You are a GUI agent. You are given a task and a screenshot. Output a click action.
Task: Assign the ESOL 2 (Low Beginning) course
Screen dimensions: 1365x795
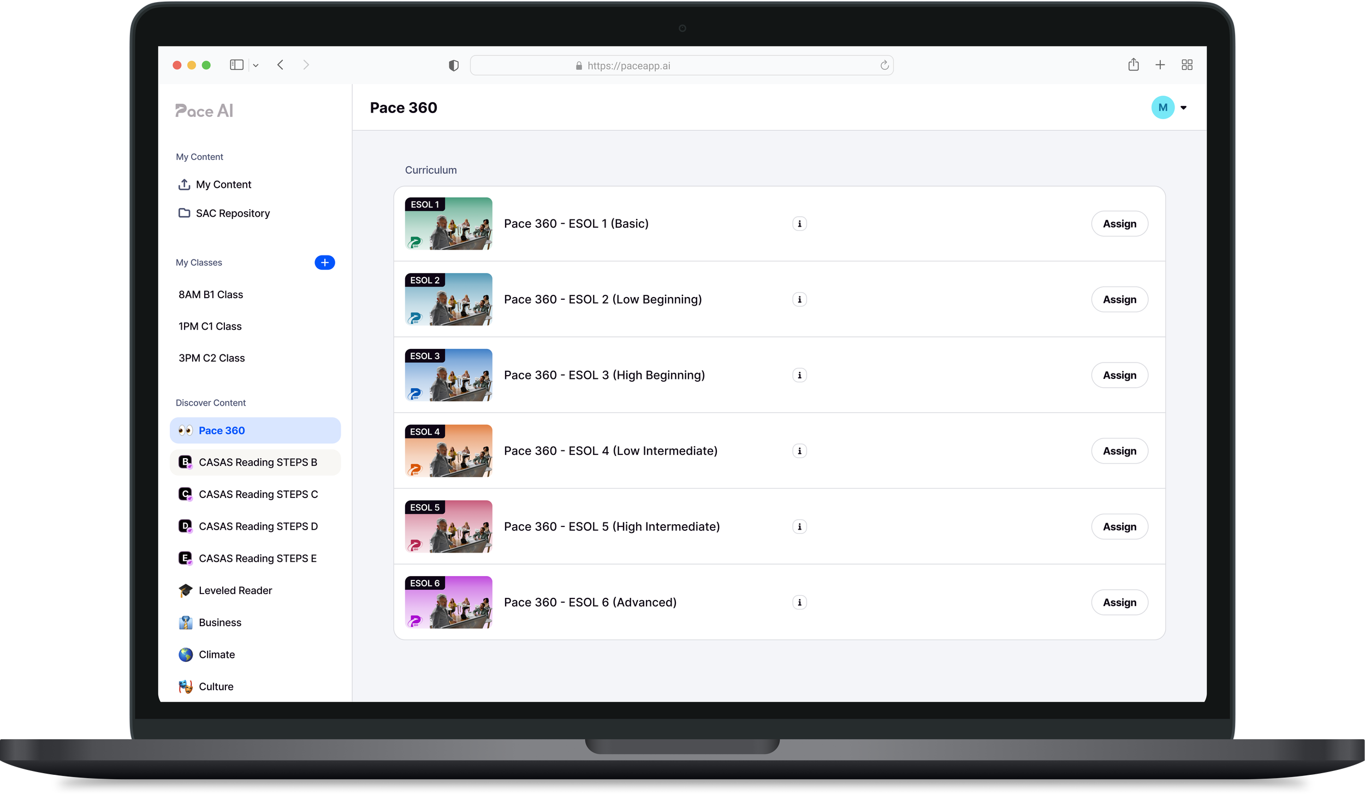click(1119, 299)
